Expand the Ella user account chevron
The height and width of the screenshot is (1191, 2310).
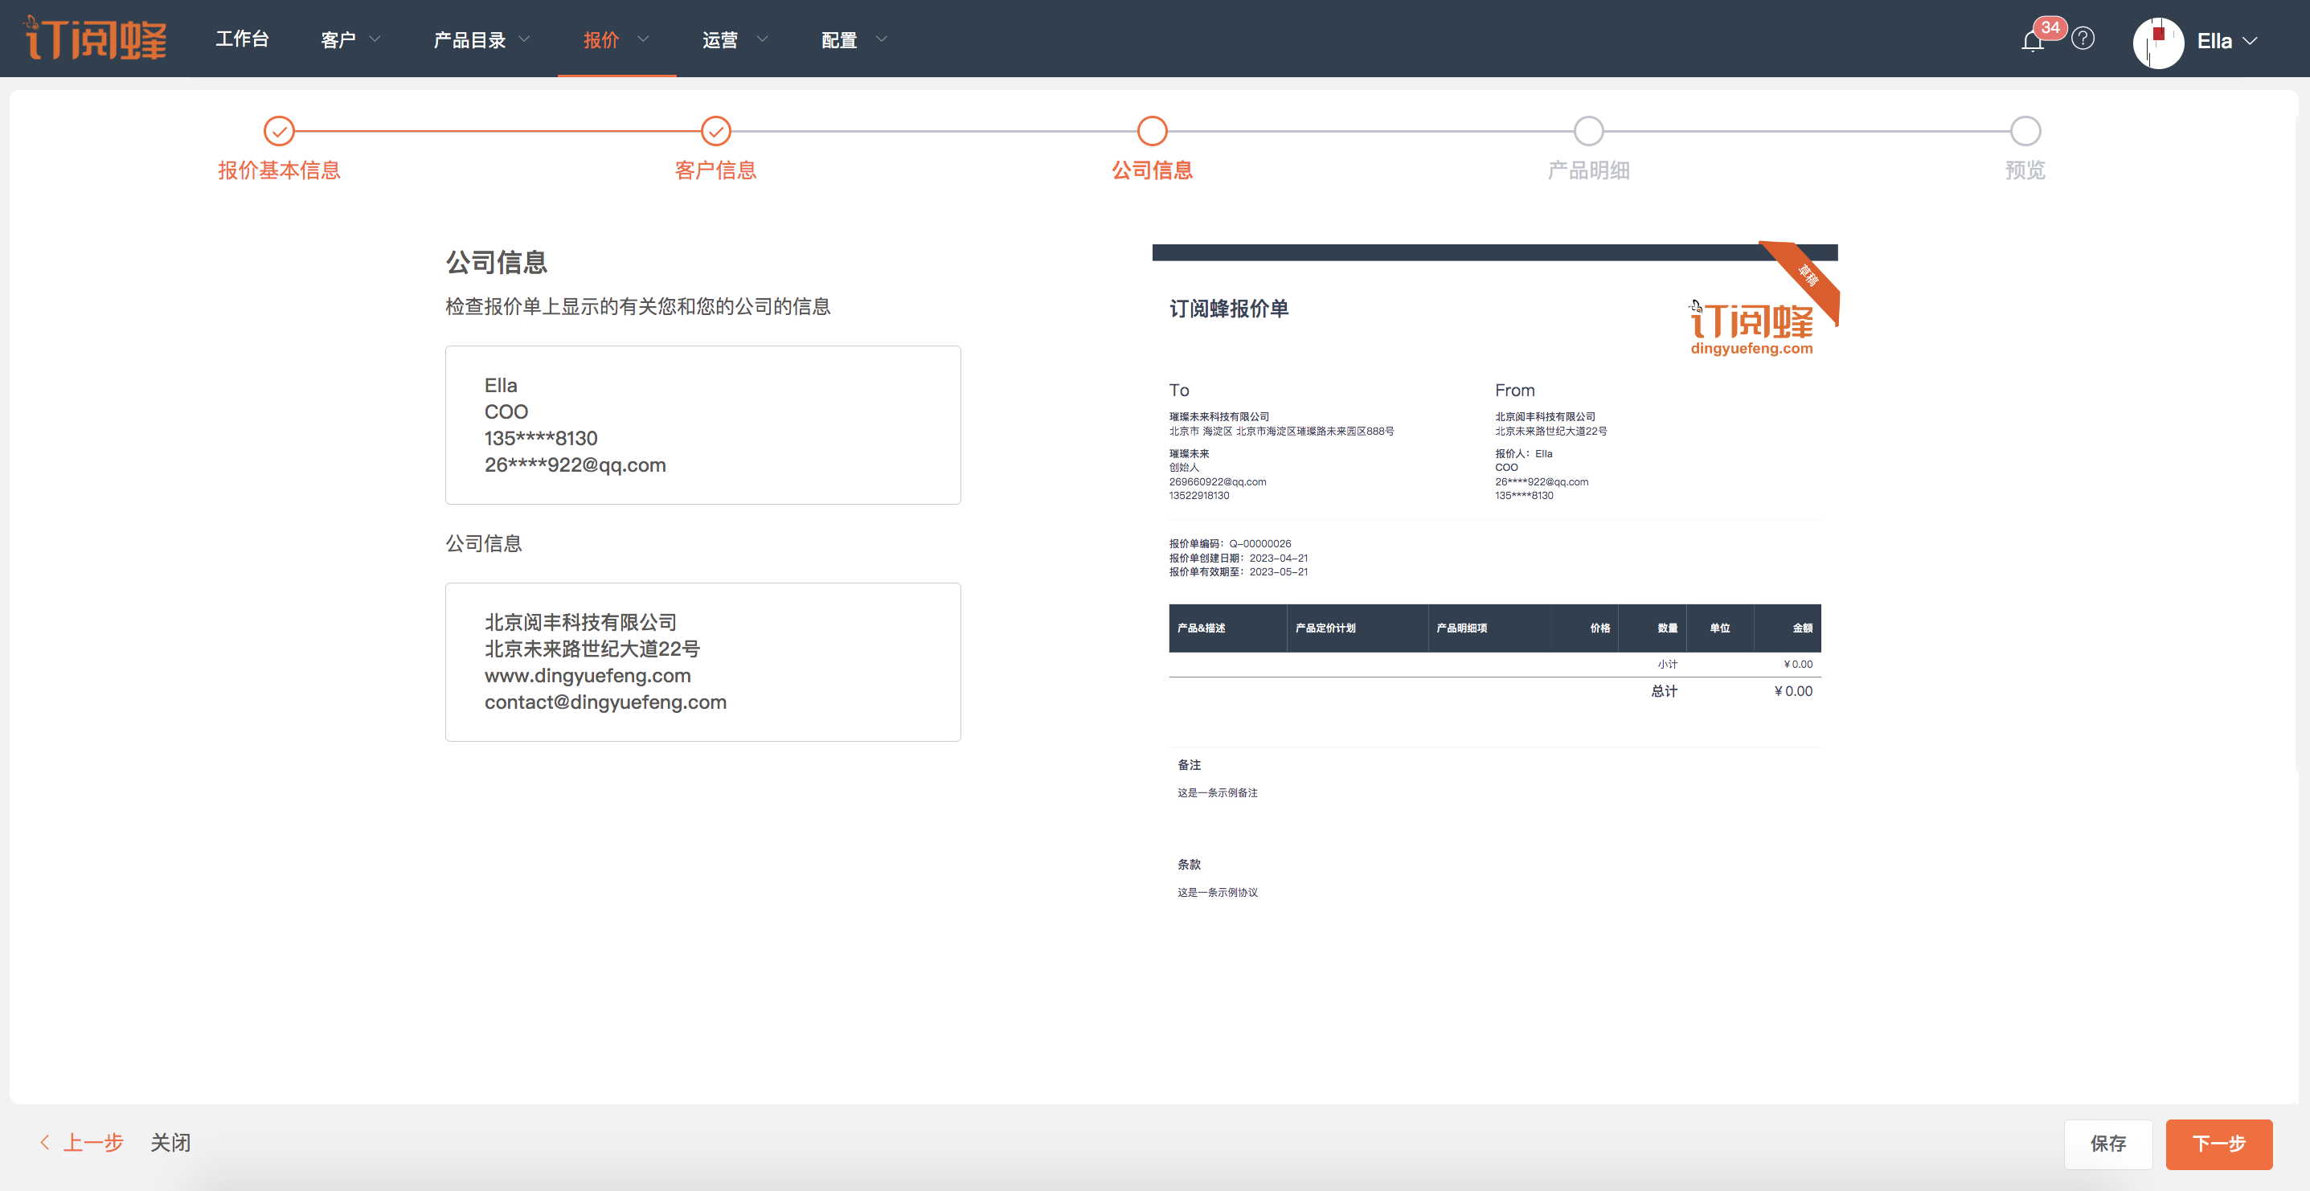2250,41
